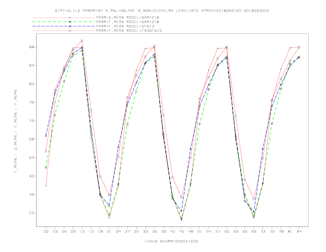Click the x-axis title FHOUR VHHMM:0000>1200

(x=171, y=241)
